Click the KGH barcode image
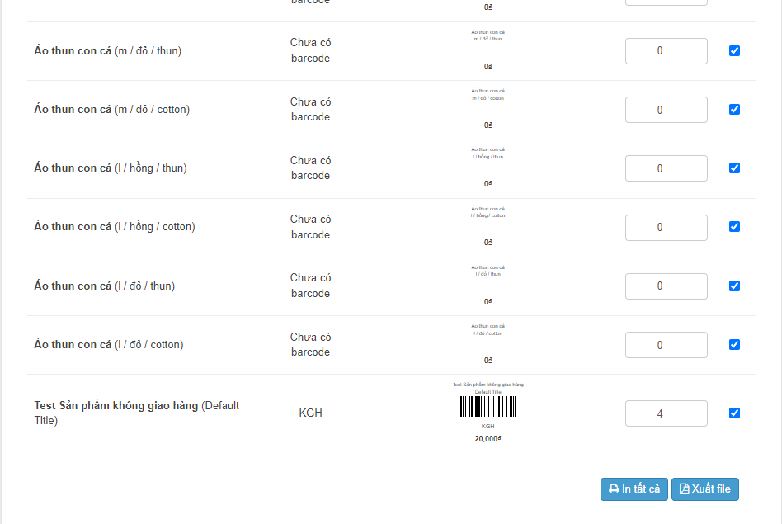 pyautogui.click(x=488, y=408)
